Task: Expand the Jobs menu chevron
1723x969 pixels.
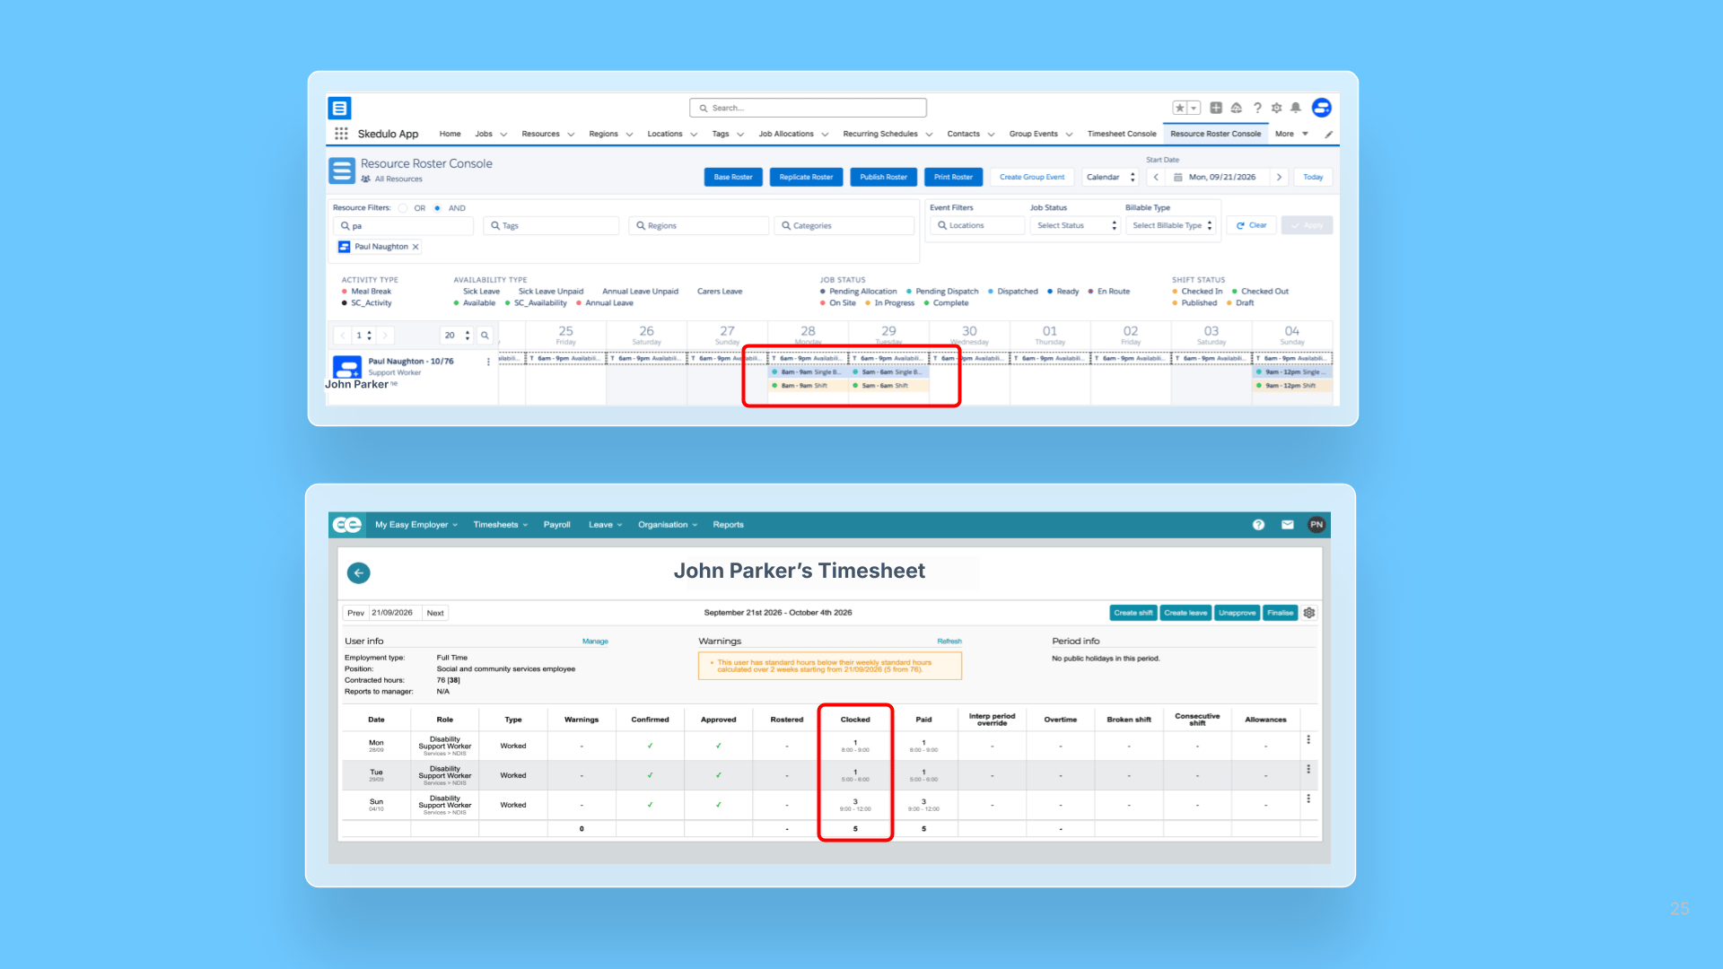Action: pos(503,135)
